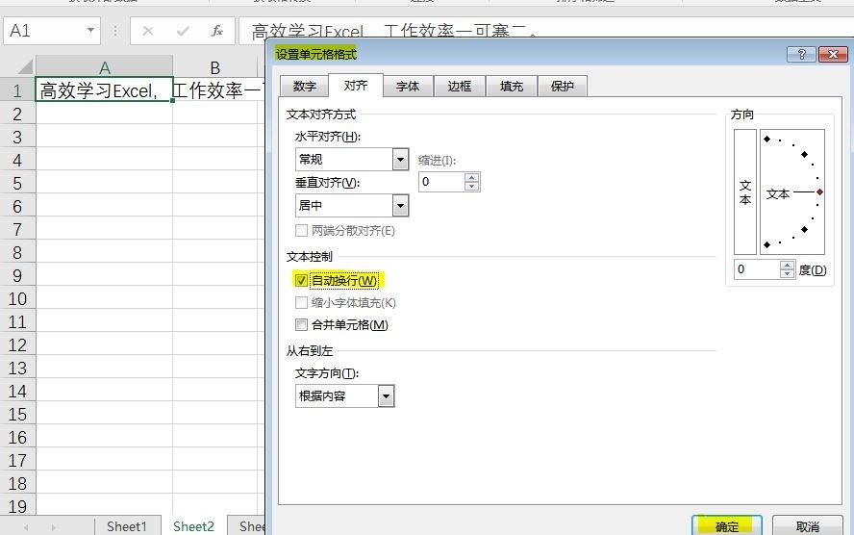Click the vertical text orientation box

744,192
